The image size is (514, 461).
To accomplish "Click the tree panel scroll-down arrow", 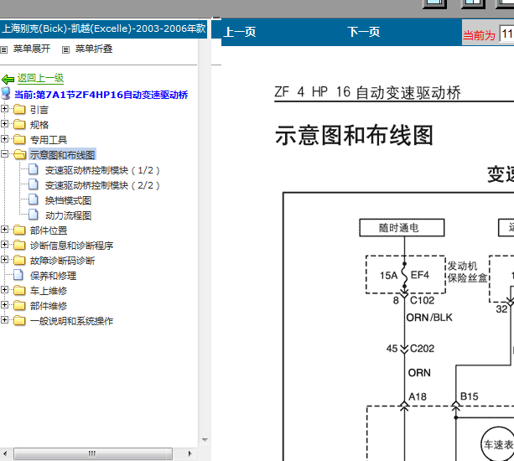I will pyautogui.click(x=205, y=440).
